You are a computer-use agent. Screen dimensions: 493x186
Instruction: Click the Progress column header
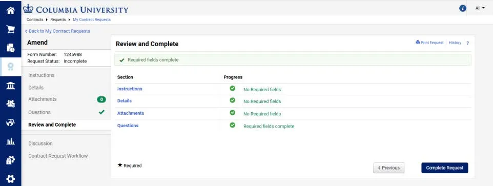[x=233, y=77]
